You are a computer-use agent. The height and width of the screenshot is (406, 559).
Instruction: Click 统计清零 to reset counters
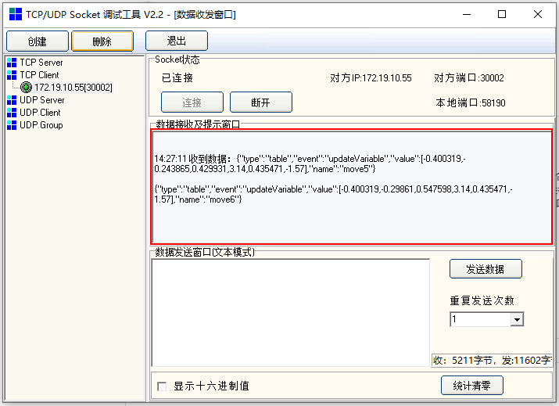(472, 386)
